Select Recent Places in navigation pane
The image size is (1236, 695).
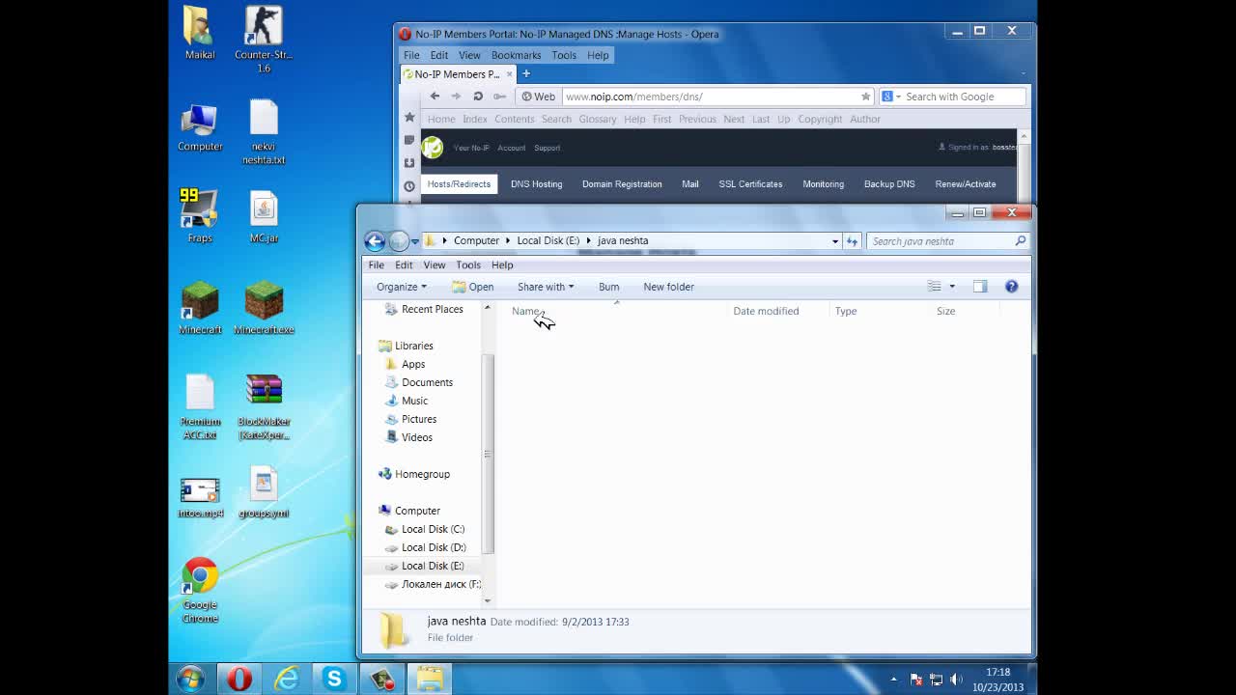pos(432,309)
